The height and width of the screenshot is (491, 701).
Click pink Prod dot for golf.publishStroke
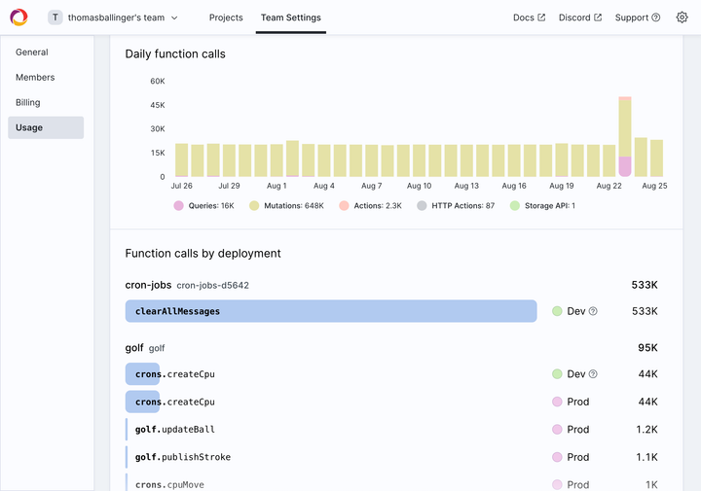click(557, 457)
